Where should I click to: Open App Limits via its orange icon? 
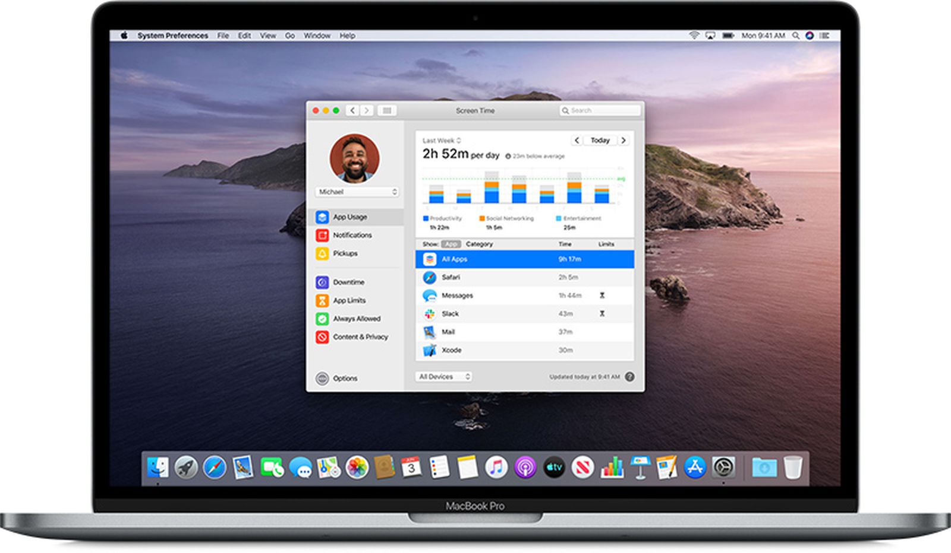323,300
